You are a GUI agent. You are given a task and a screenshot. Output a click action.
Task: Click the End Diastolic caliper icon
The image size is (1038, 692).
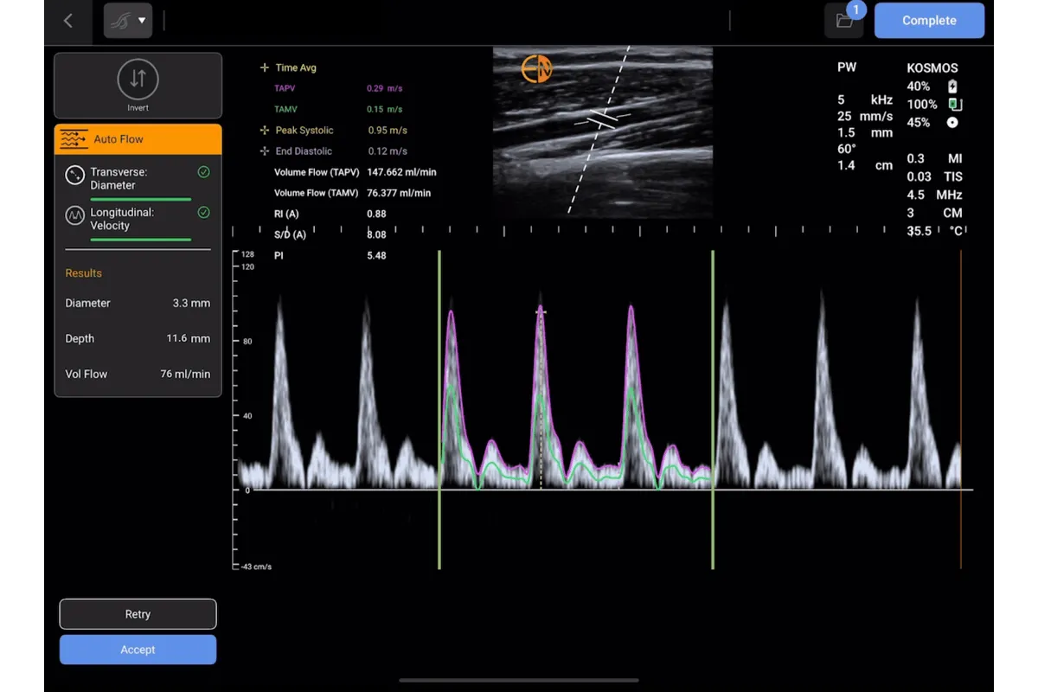pyautogui.click(x=265, y=151)
